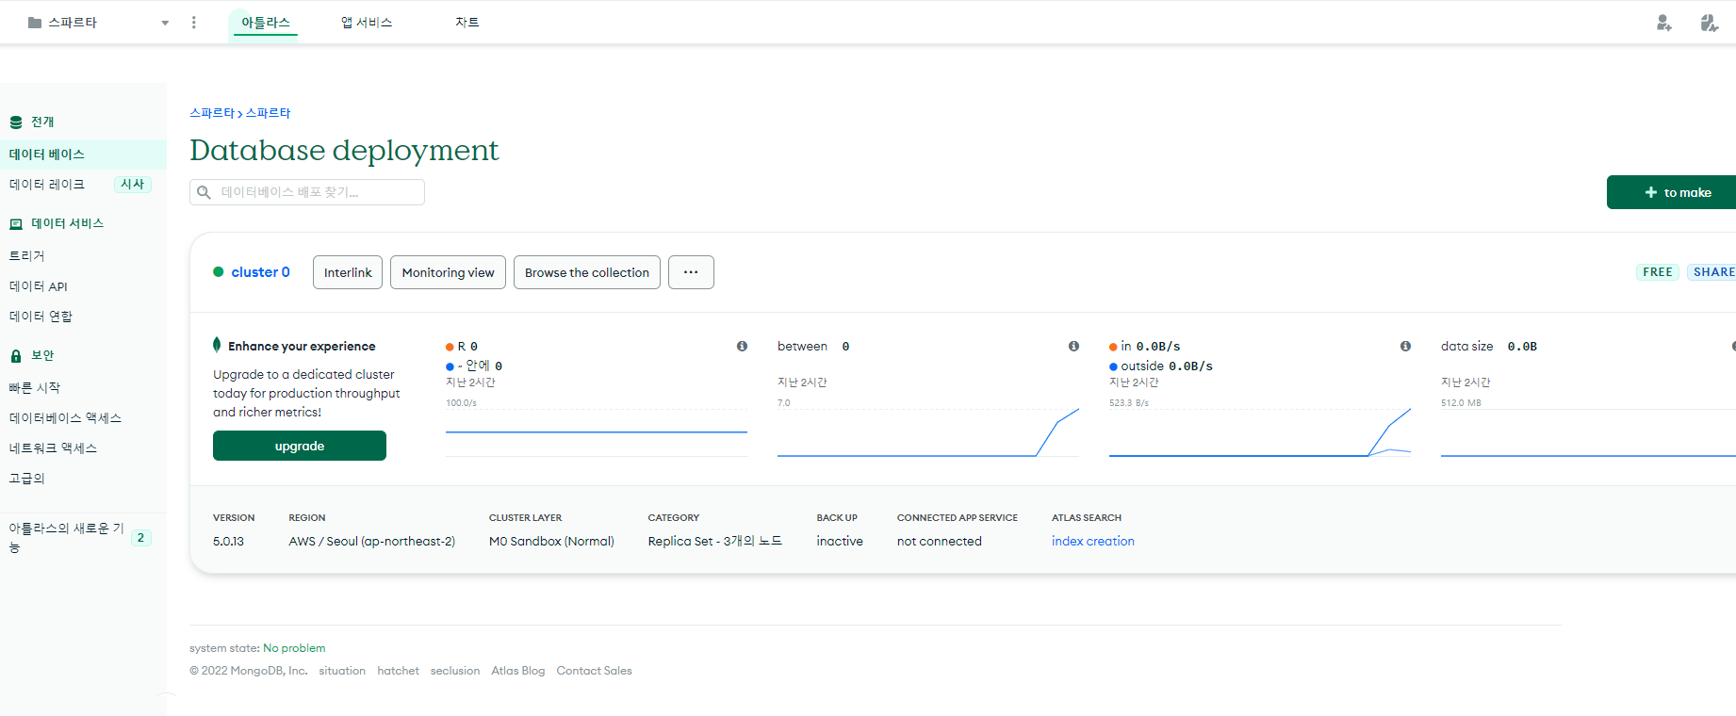Click M0 Sandbox (Normal) cluster layer
The width and height of the screenshot is (1736, 716).
(551, 542)
